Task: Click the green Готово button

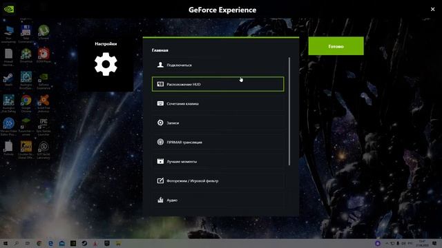Action: click(x=336, y=46)
